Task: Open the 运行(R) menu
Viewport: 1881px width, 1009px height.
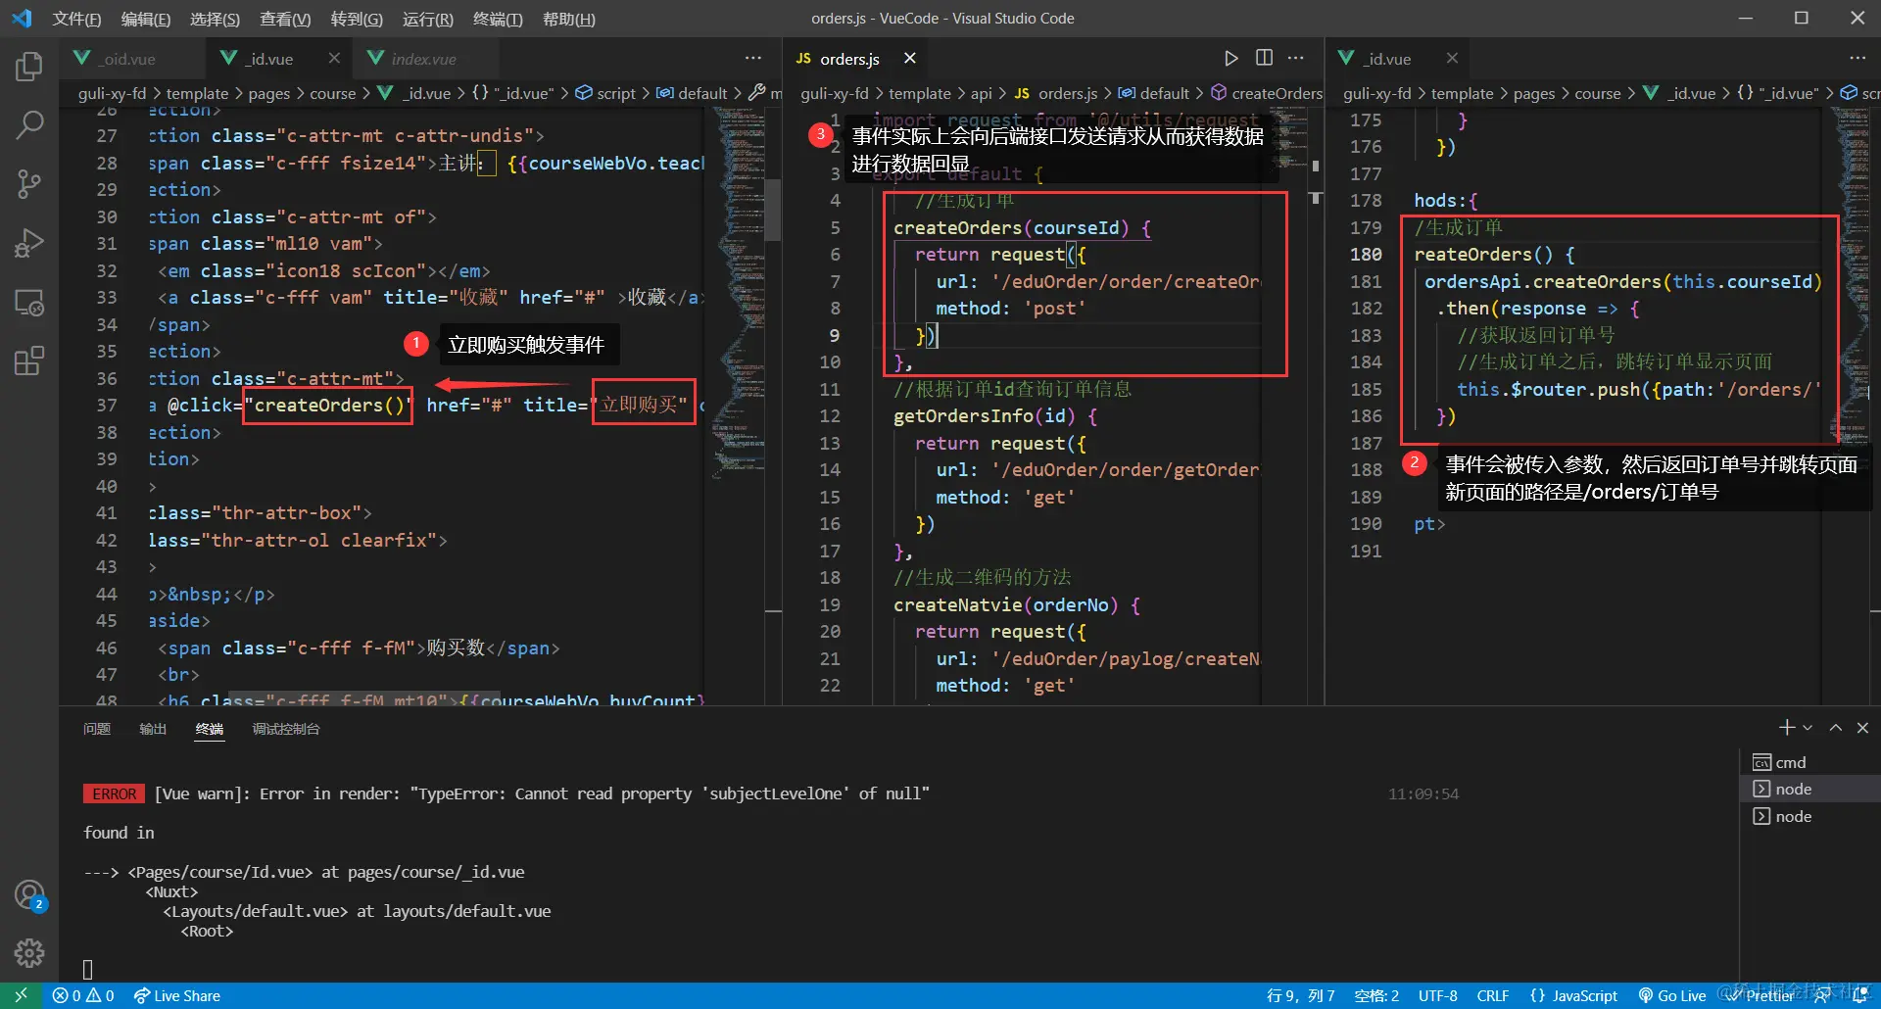Action: [x=428, y=19]
